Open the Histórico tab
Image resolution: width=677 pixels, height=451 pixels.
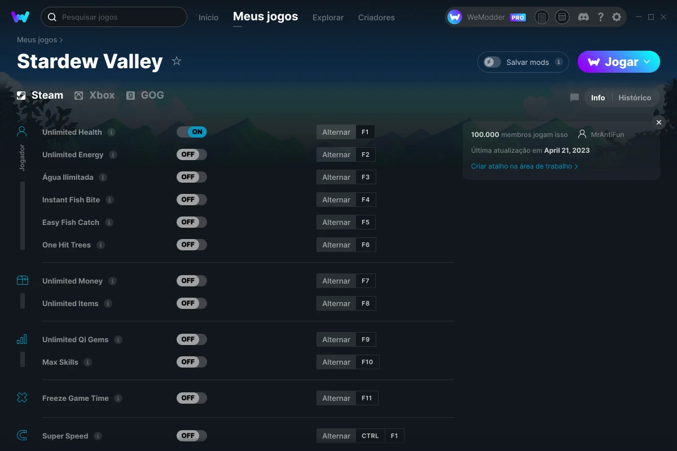(x=634, y=97)
